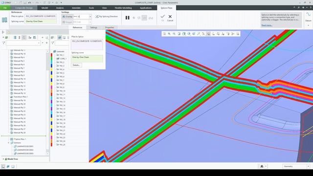This screenshot has width=313, height=176.
Task: Click the View Manager icon in graphics toolbar
Action: [x=194, y=34]
